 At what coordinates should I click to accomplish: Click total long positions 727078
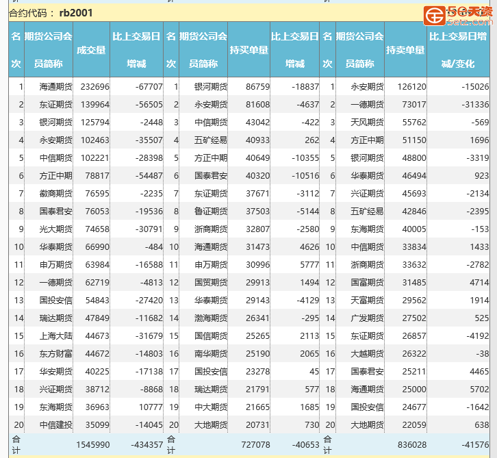pyautogui.click(x=255, y=445)
